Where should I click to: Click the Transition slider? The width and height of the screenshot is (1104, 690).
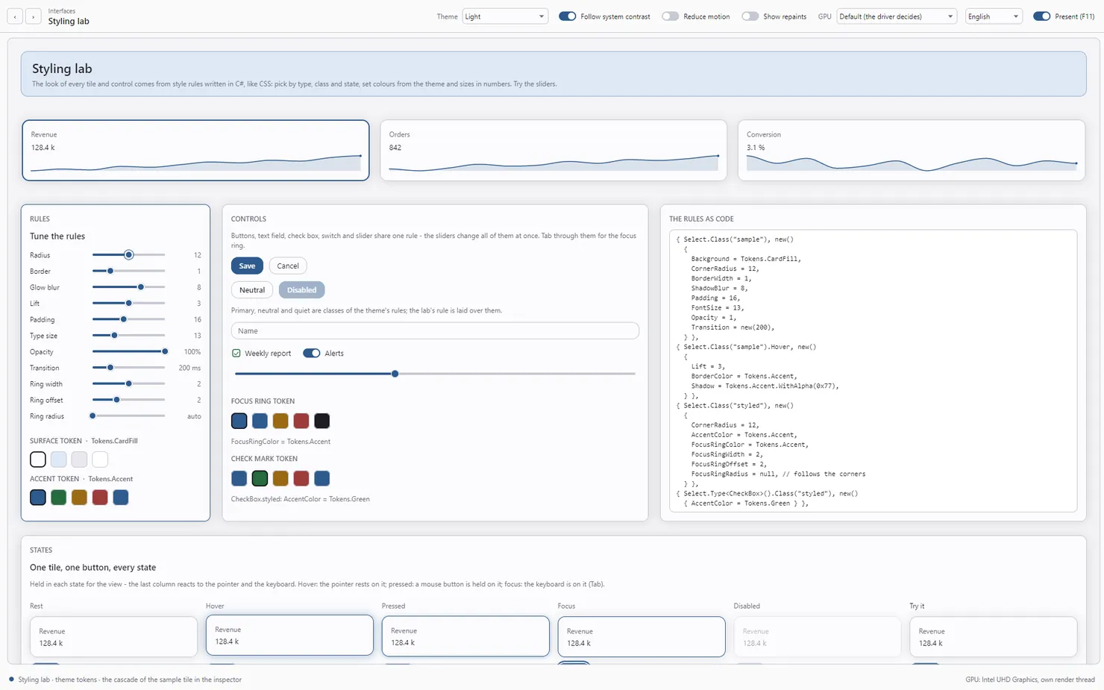click(128, 368)
